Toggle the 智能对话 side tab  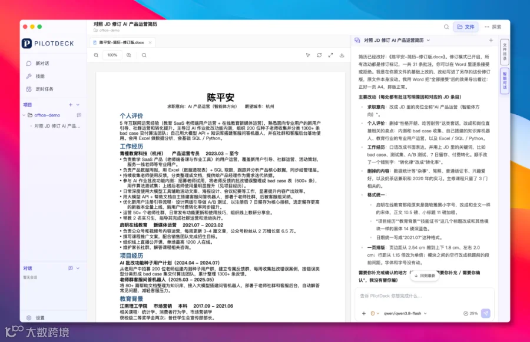click(x=505, y=81)
